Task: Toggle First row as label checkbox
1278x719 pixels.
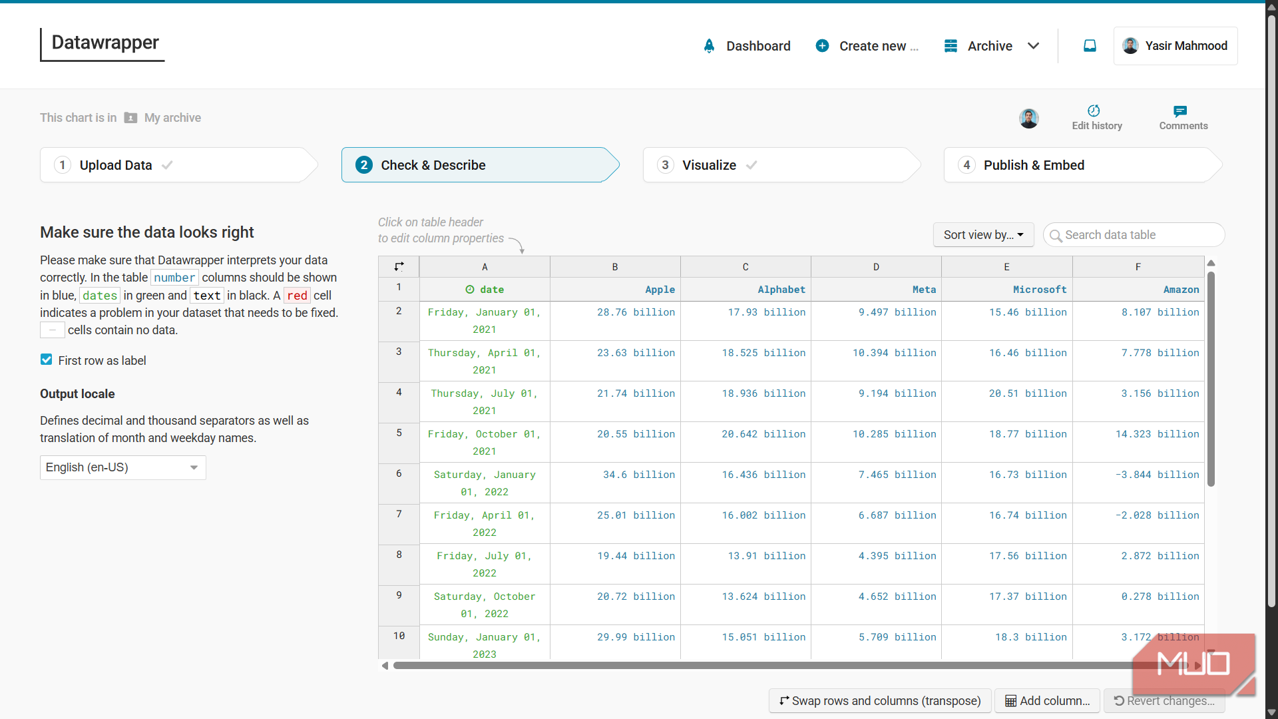Action: (x=46, y=359)
